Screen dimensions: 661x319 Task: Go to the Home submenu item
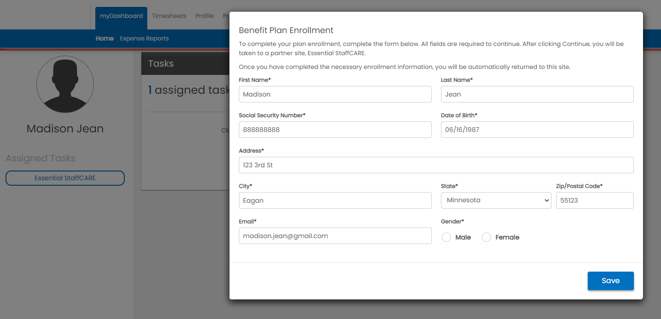point(104,39)
